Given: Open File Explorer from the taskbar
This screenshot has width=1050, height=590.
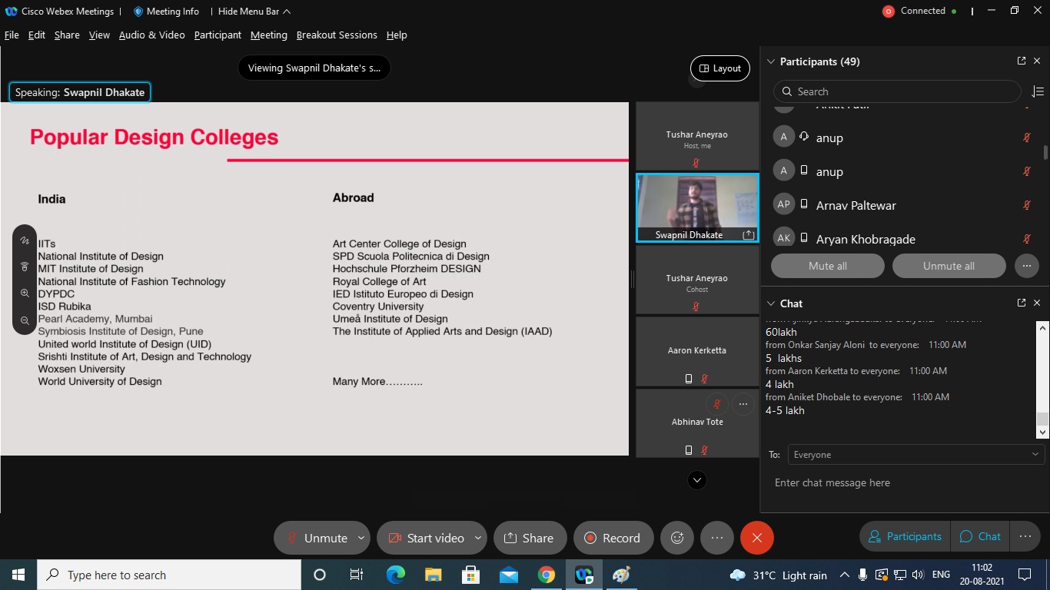Looking at the screenshot, I should [x=433, y=575].
